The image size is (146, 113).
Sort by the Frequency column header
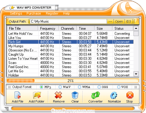[x=48, y=29]
